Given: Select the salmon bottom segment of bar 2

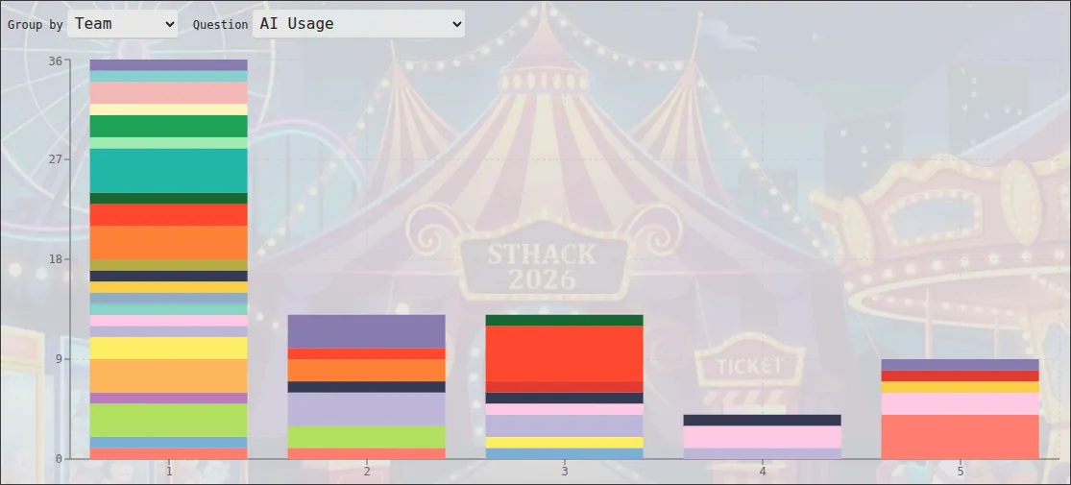Looking at the screenshot, I should click(x=367, y=453).
